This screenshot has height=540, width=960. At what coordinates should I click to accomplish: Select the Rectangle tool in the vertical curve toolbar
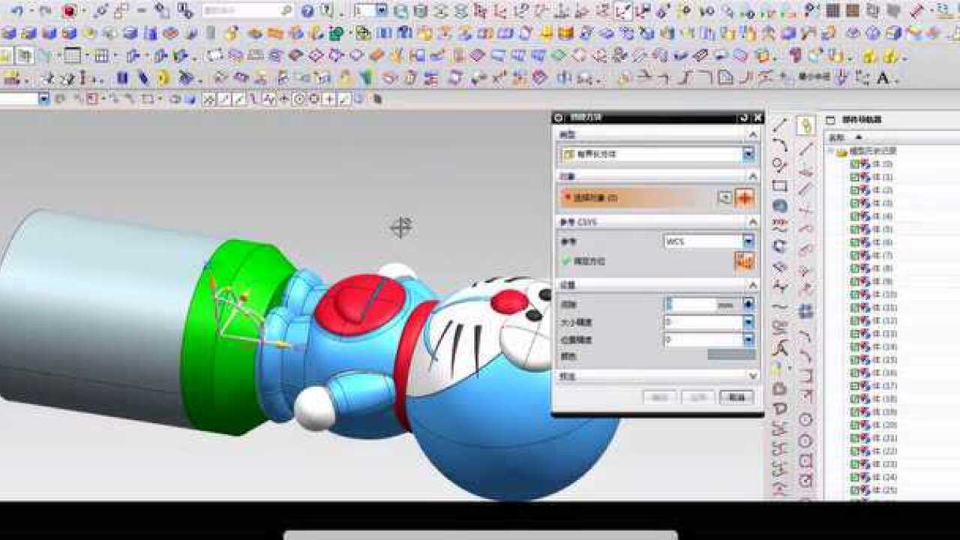click(x=780, y=185)
